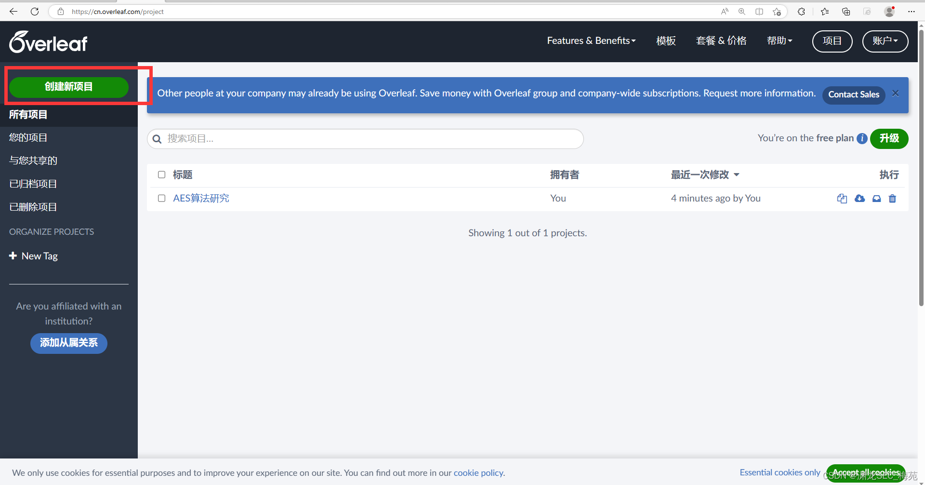View site info lock icon
Screen dimensions: 925x485
pyautogui.click(x=61, y=12)
